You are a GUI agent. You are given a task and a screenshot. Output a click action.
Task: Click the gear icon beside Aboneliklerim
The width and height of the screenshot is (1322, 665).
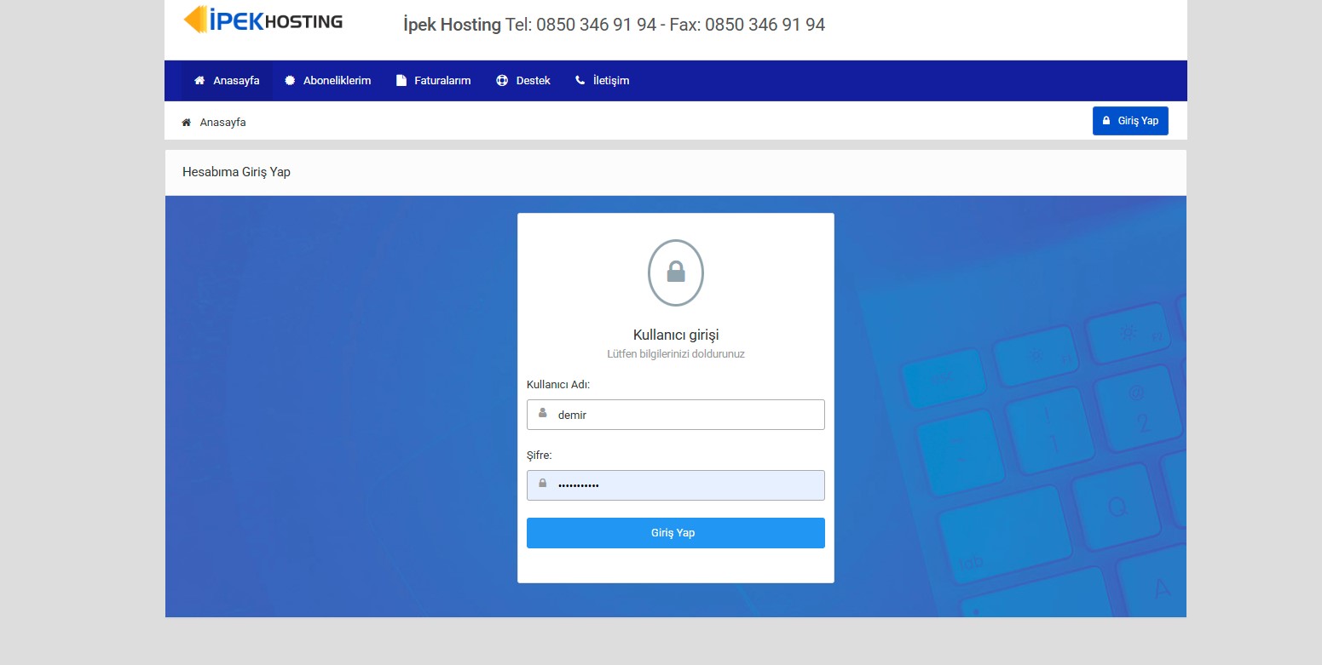[x=290, y=81]
